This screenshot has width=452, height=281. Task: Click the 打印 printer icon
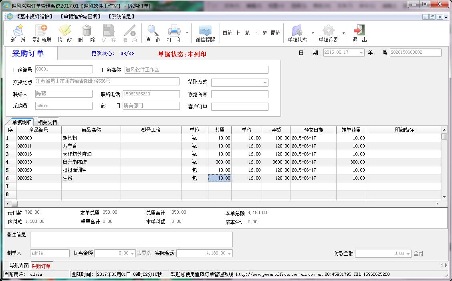click(174, 31)
